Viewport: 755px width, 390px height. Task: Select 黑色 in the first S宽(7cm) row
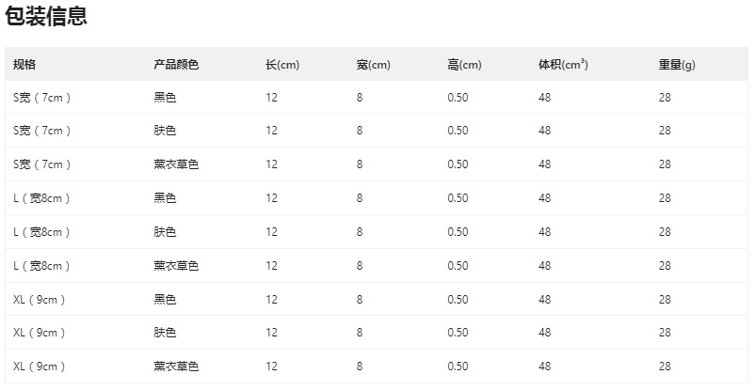pos(165,97)
